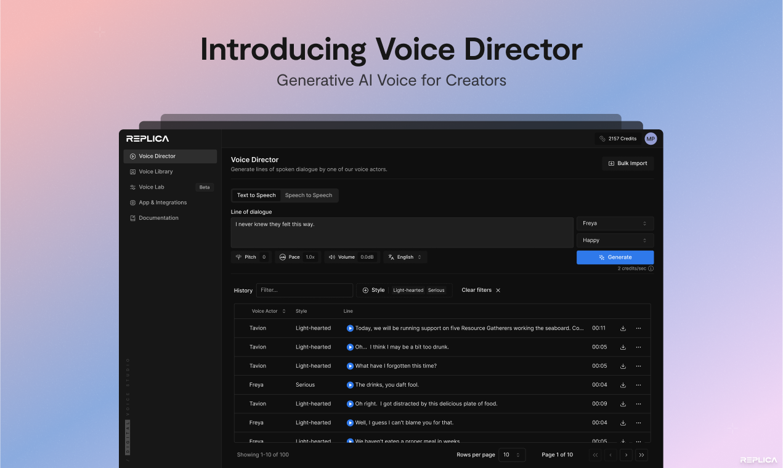Open more options for "What have I forgotten" row

click(x=638, y=366)
